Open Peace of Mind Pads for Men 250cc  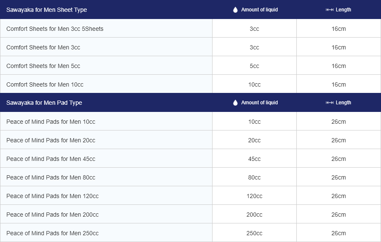[x=52, y=233]
